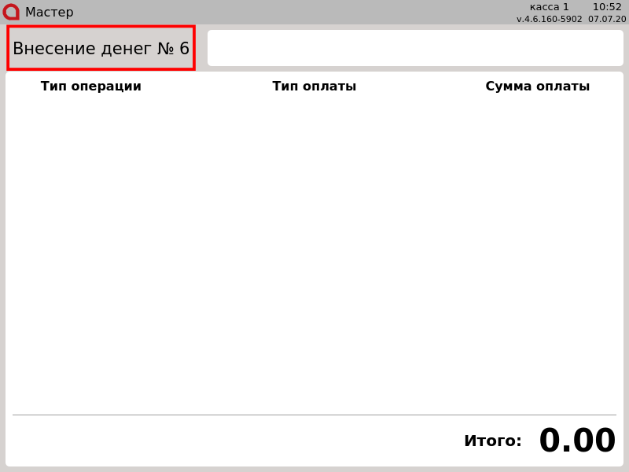The height and width of the screenshot is (472, 629).
Task: Click the clock showing 10:52
Action: [607, 7]
